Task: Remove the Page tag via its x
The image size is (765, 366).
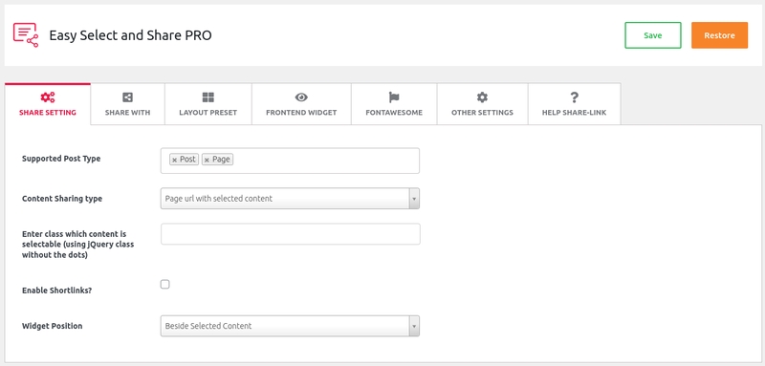Action: (x=207, y=160)
